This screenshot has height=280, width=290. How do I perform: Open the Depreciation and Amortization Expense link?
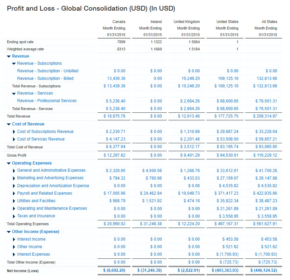53,186
